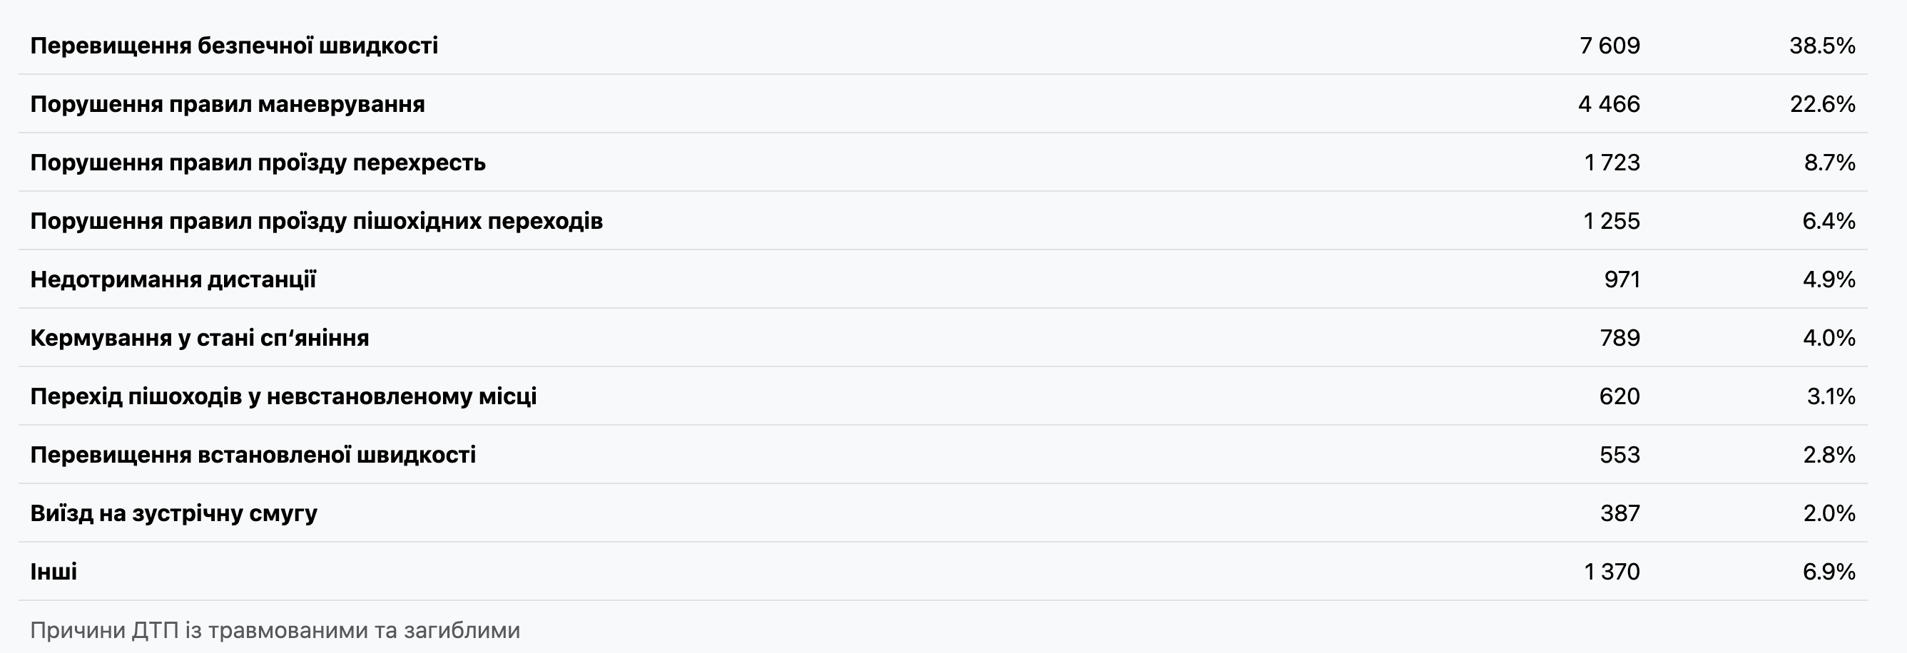Select the 4 466 count cell

1609,104
